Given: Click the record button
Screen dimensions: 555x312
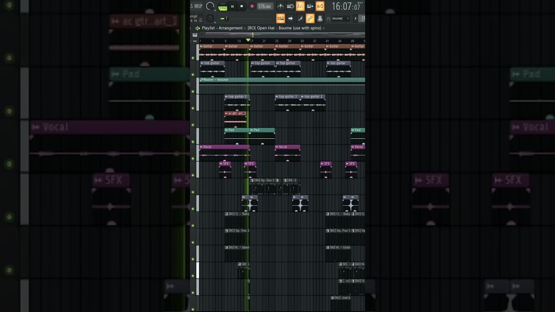Looking at the screenshot, I should pos(251,6).
